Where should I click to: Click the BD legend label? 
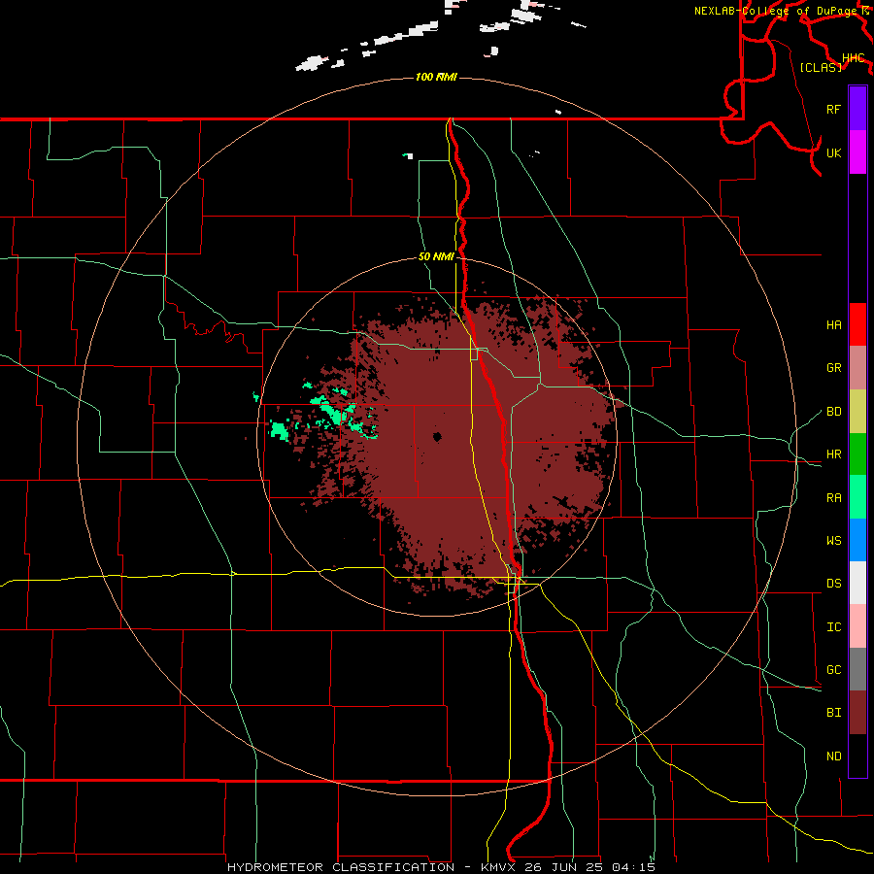[833, 412]
